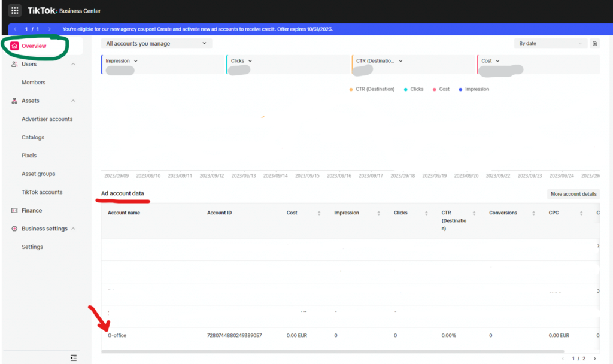Collapse the sidebar with bottom icon

click(x=74, y=358)
